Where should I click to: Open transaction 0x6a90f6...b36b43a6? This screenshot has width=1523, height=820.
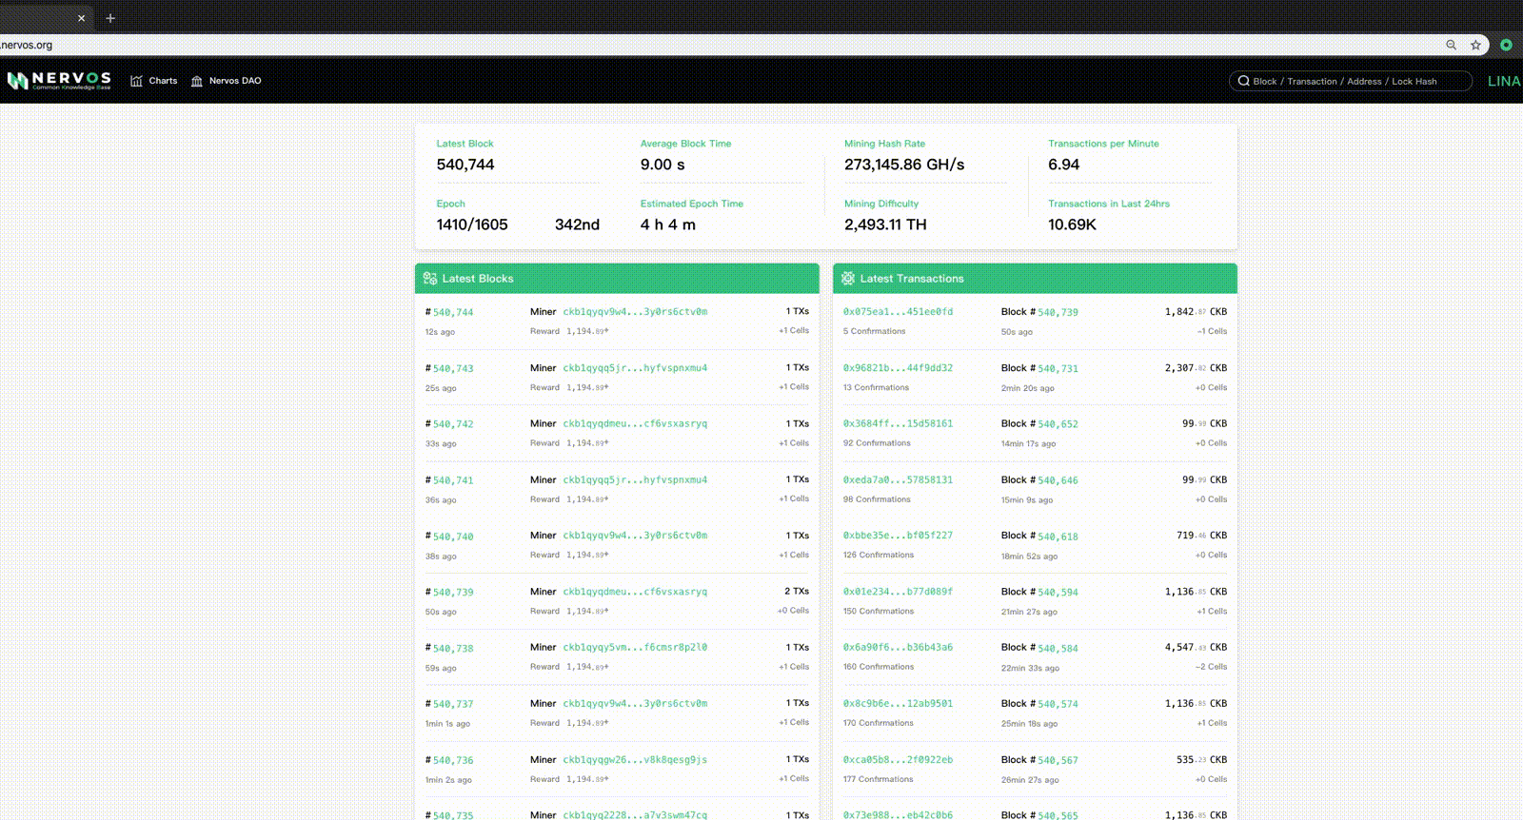click(x=898, y=647)
